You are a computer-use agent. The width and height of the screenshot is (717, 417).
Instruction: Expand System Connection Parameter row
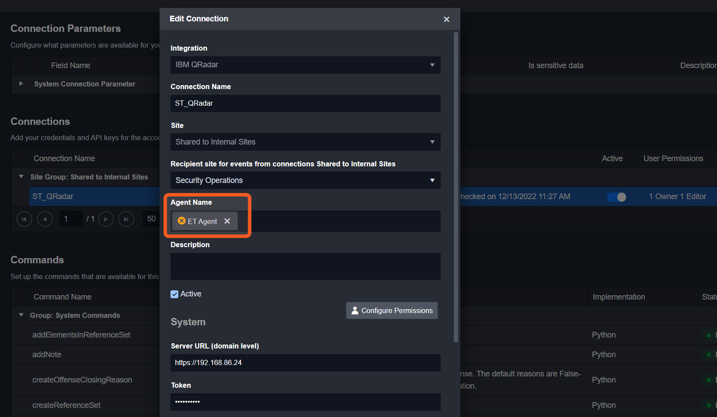click(x=21, y=84)
